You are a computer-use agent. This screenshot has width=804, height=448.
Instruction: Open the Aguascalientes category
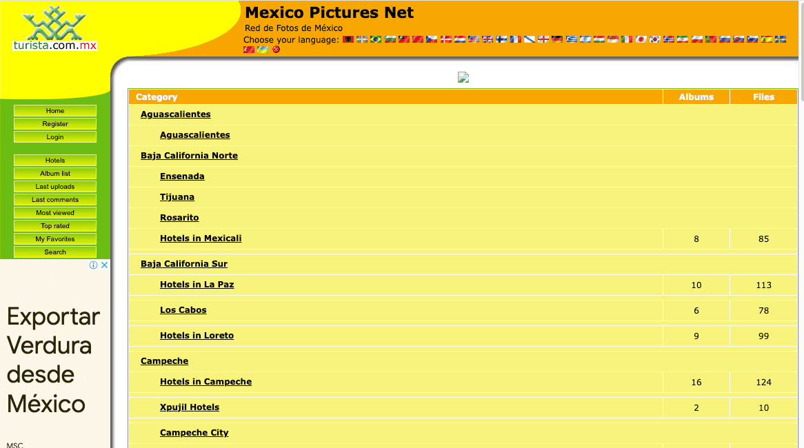tap(175, 114)
